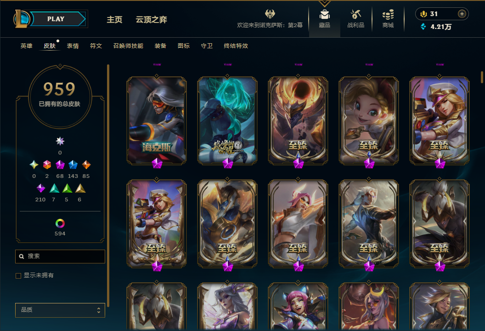Click the 搜索 skin search field

[60, 257]
